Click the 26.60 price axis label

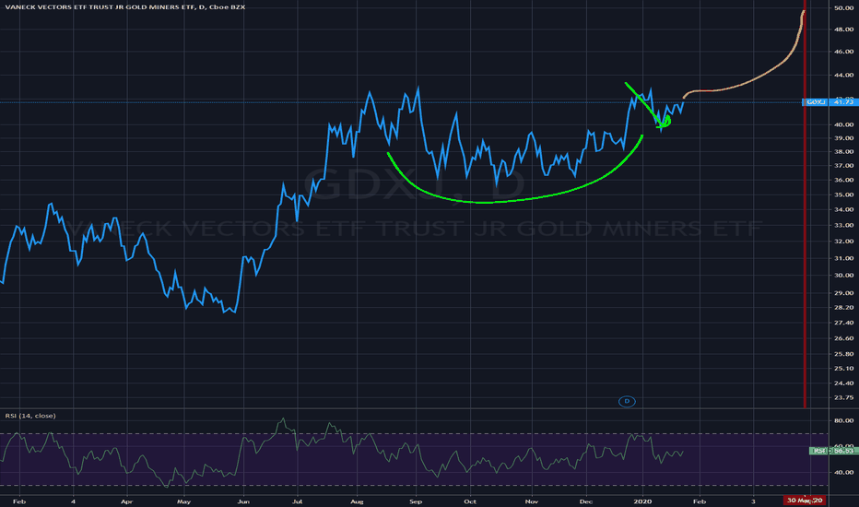(x=843, y=338)
